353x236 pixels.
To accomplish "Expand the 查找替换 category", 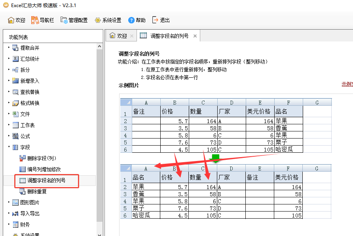I will [x=9, y=92].
